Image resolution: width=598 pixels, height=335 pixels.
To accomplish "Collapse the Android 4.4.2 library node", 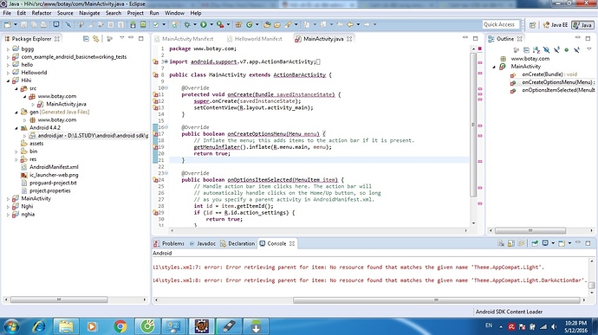I will pos(16,128).
